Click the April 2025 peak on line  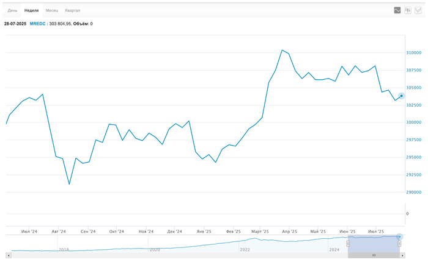point(282,51)
